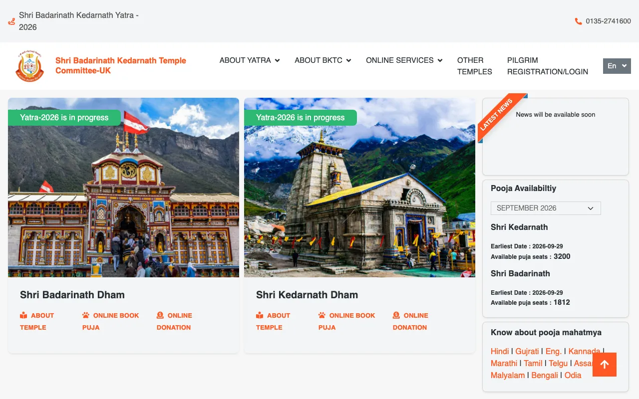Open Pilgrim Registration/Login page
Viewport: 639px width, 399px height.
(548, 66)
